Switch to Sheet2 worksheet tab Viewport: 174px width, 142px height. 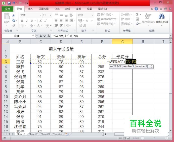33,134
